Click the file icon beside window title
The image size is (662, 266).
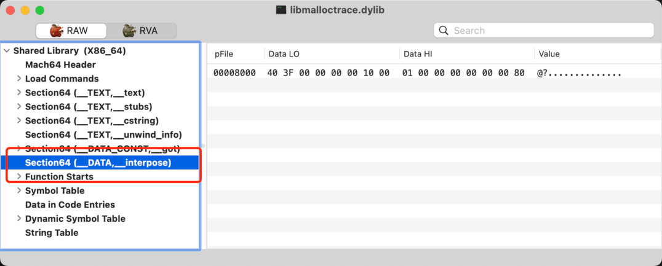click(281, 10)
